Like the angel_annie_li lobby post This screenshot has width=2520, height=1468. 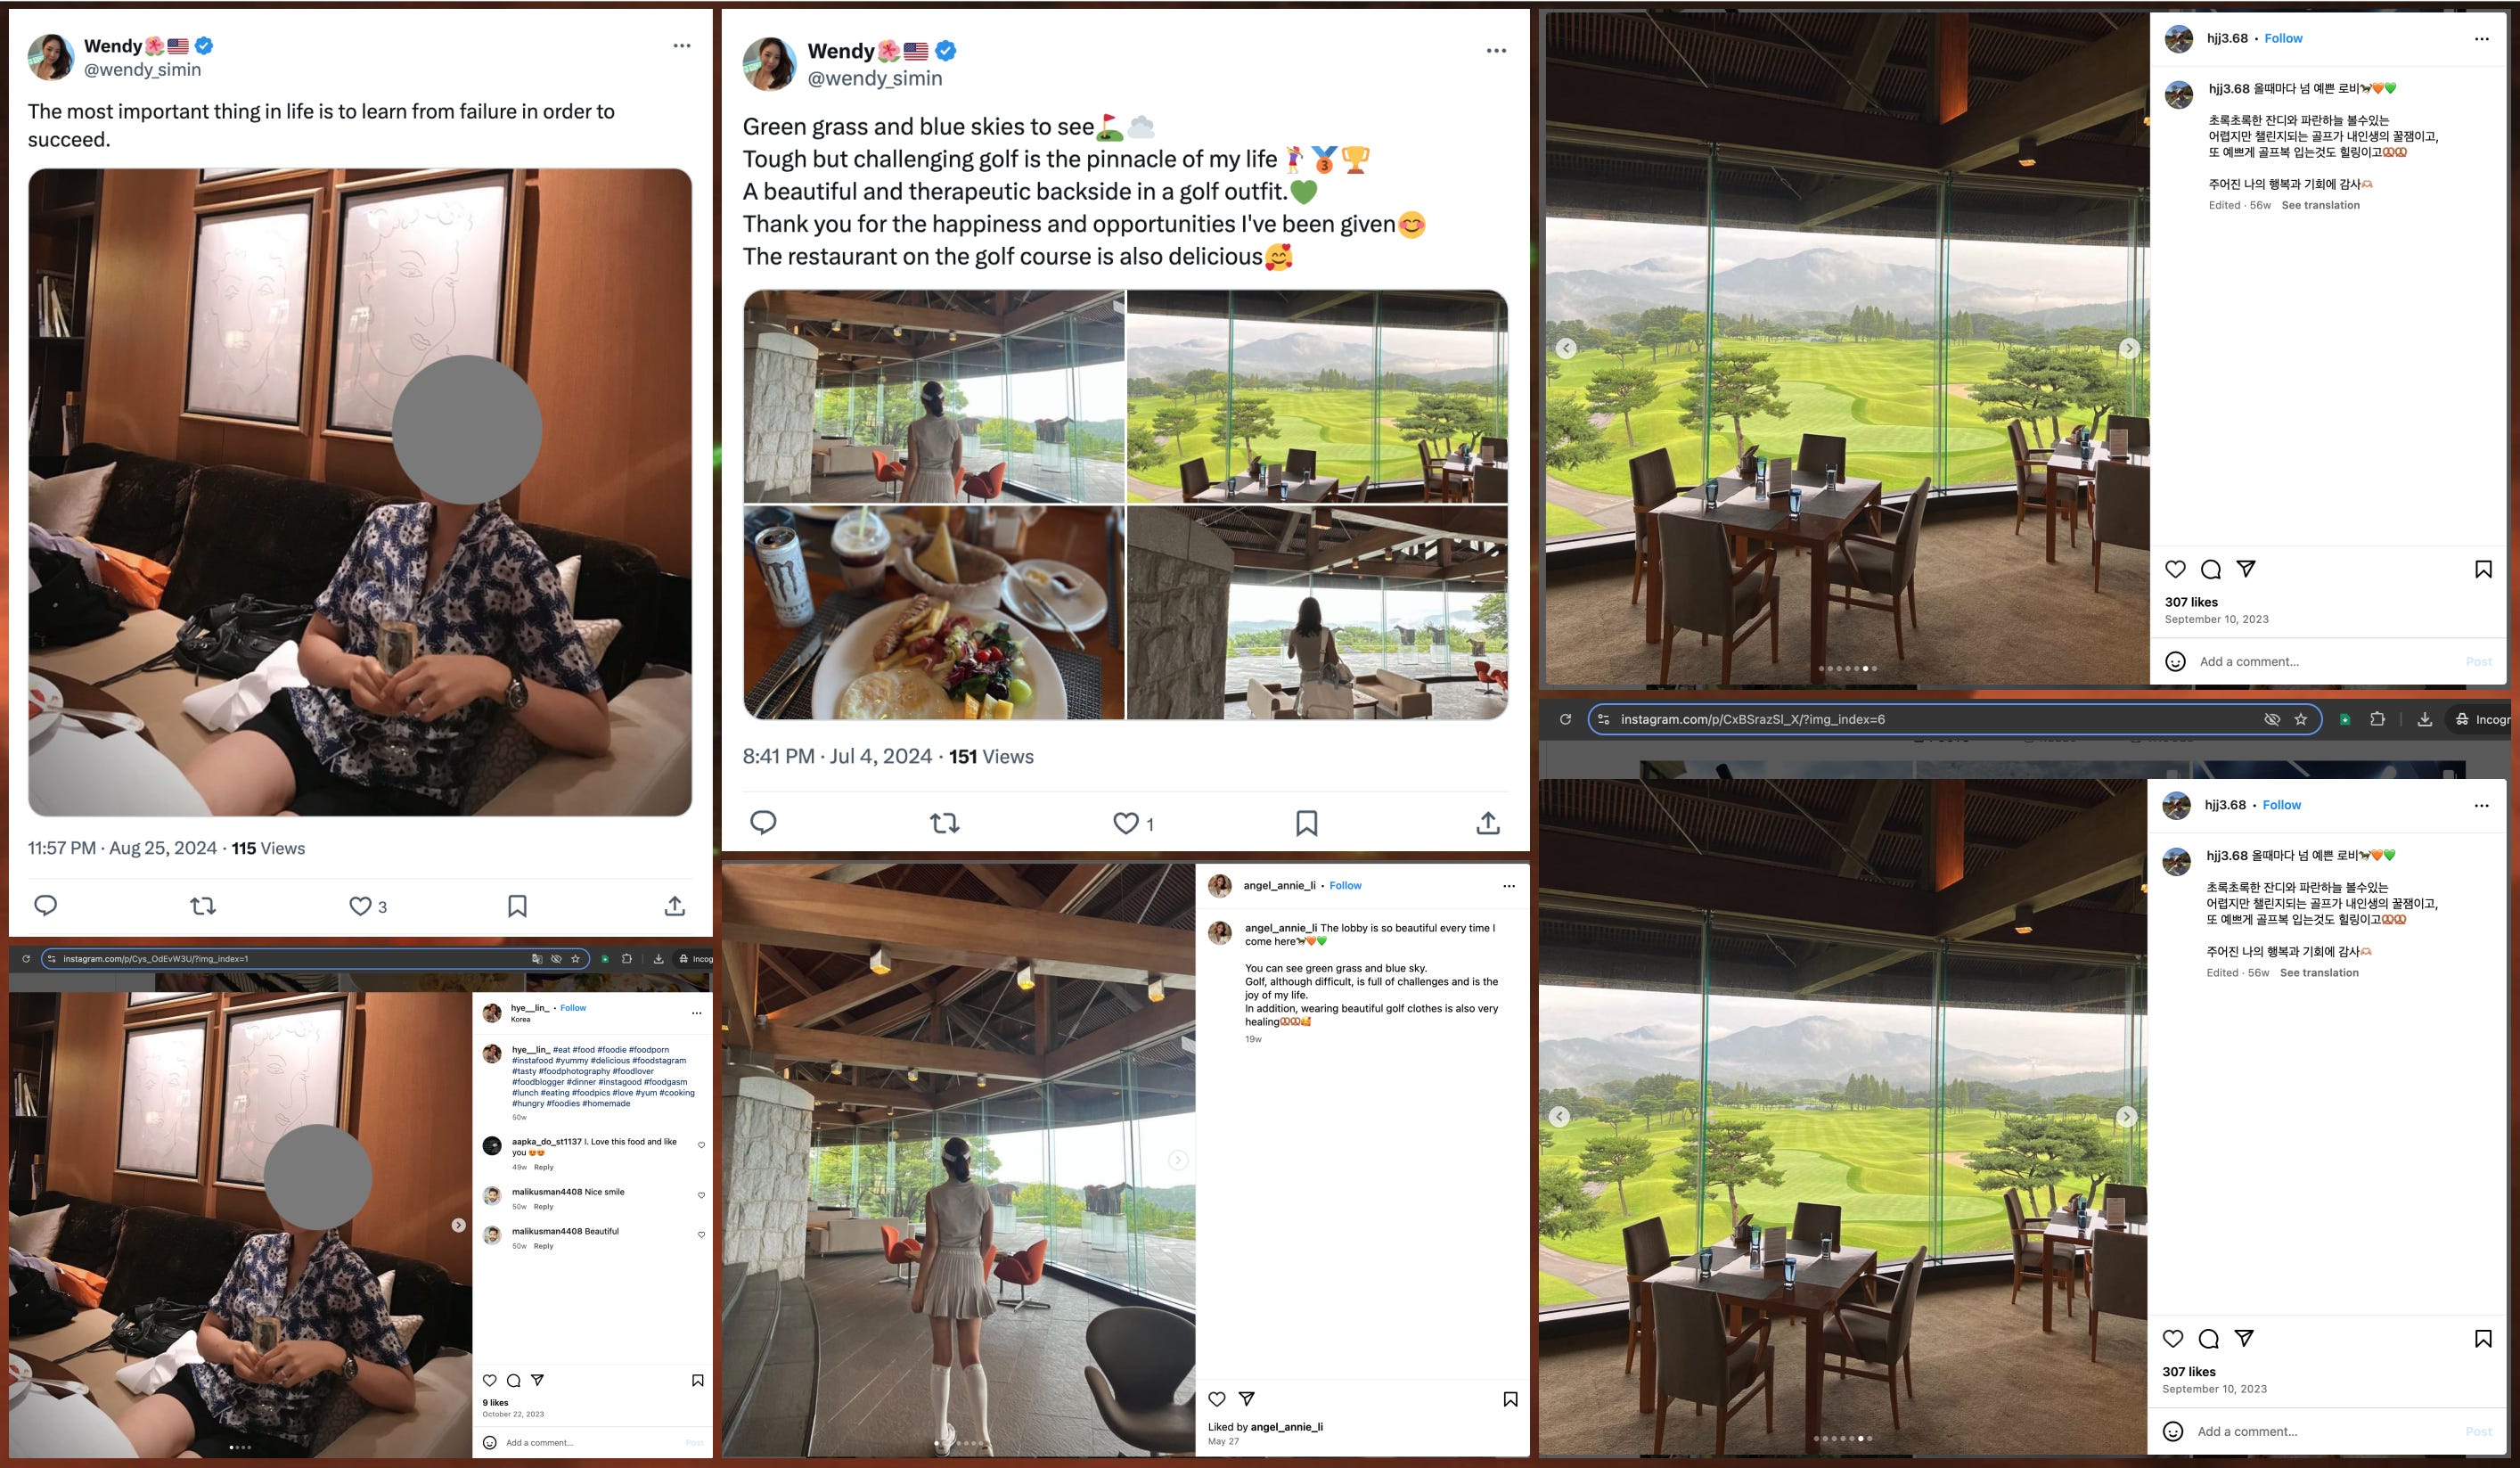pos(1217,1399)
